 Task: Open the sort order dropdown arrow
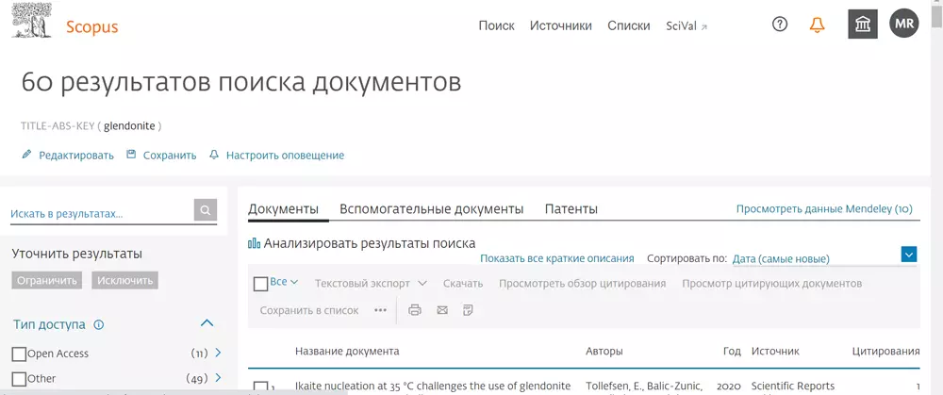point(909,255)
